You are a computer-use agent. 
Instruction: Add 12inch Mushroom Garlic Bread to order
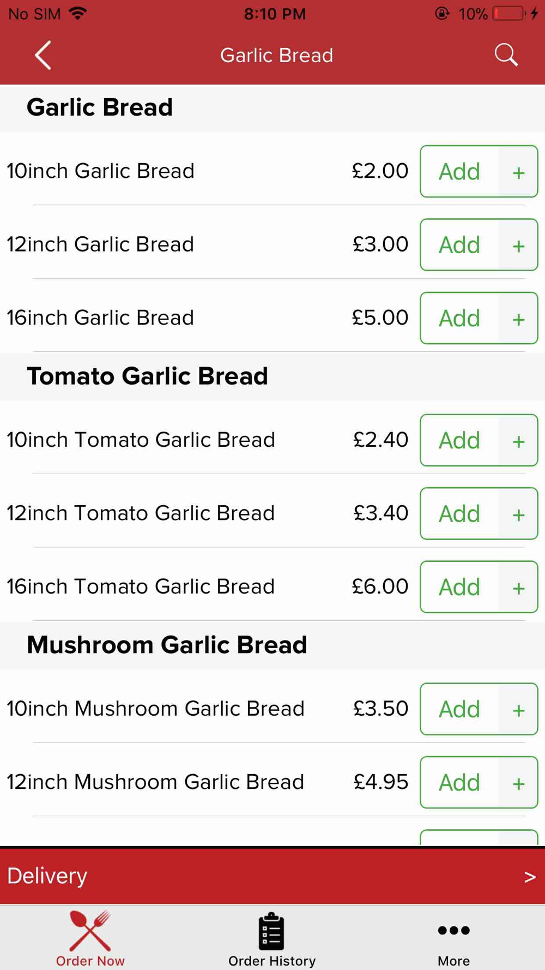(x=459, y=782)
